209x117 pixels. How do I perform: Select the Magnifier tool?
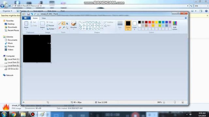pos(67,28)
